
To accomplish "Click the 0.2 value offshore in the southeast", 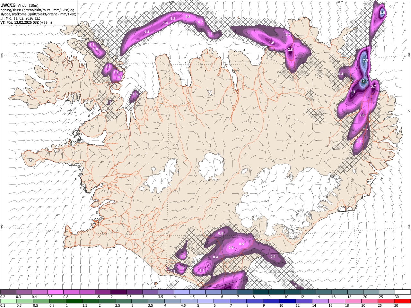I will pyautogui.click(x=297, y=286).
